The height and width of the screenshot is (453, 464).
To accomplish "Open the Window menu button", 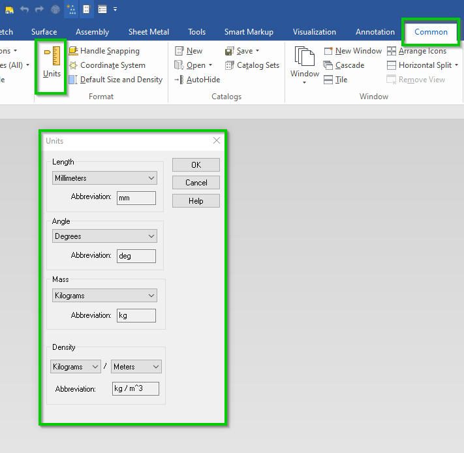I will [x=305, y=65].
